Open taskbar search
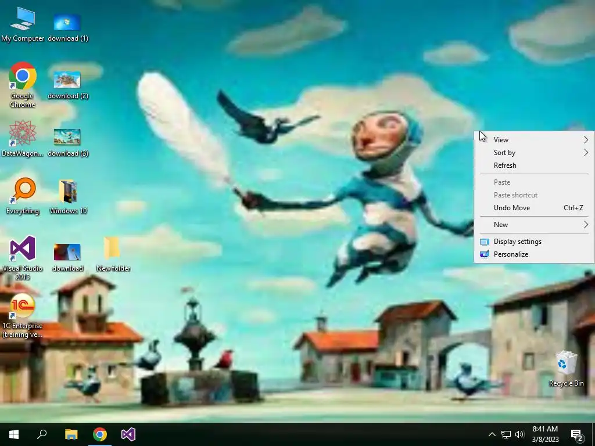The height and width of the screenshot is (446, 595). click(x=42, y=434)
